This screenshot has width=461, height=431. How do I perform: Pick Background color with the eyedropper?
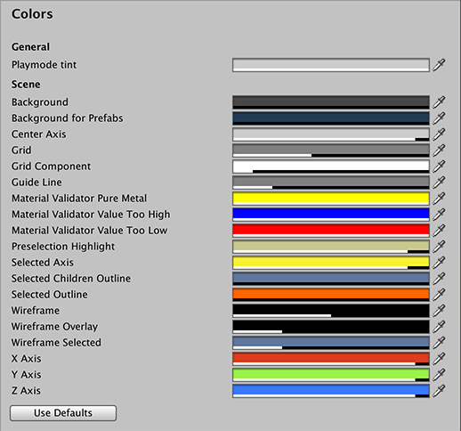click(439, 102)
